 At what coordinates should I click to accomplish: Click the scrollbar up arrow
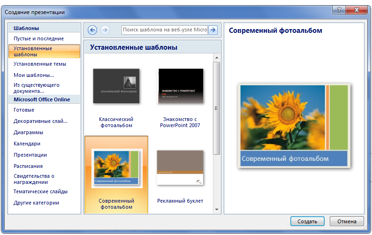tap(217, 58)
